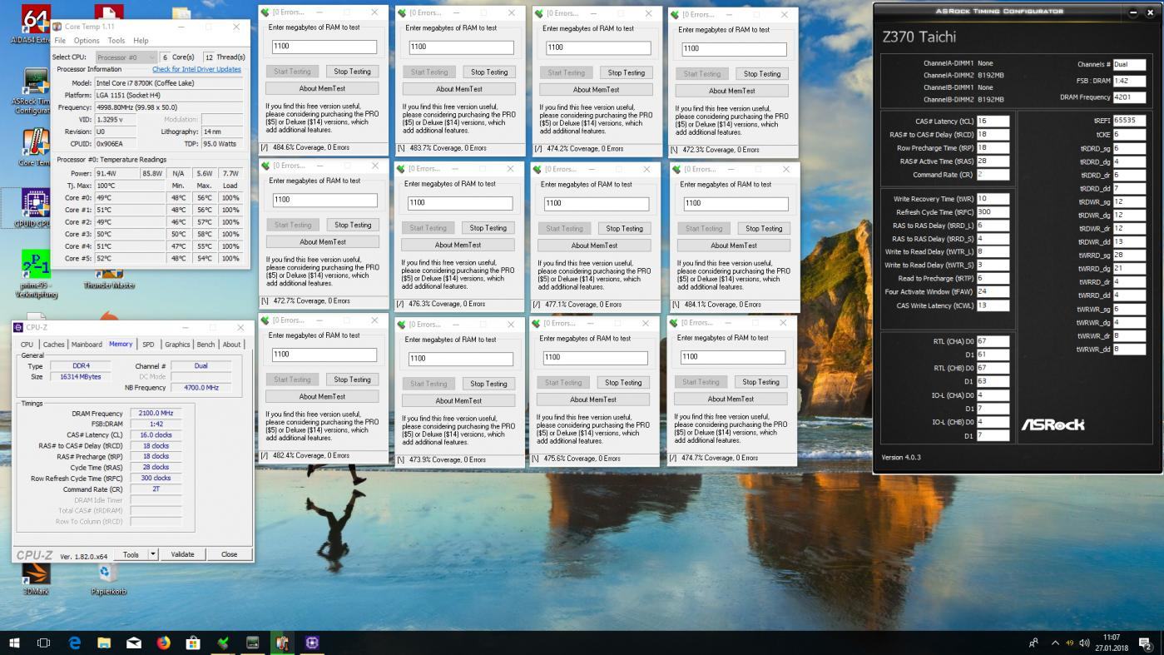Image resolution: width=1164 pixels, height=655 pixels.
Task: Click About MemTest in the 484.1% coverage window
Action: click(733, 246)
